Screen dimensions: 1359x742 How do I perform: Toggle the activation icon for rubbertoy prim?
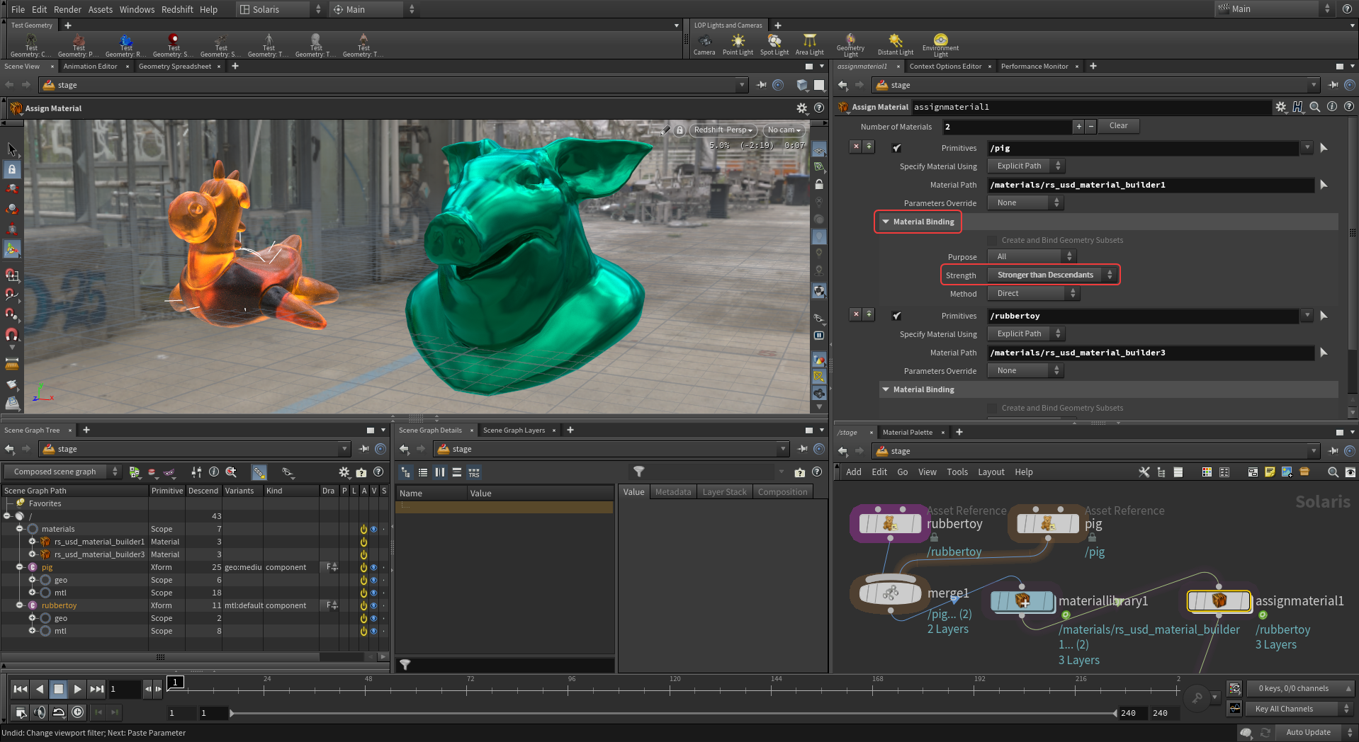coord(363,605)
